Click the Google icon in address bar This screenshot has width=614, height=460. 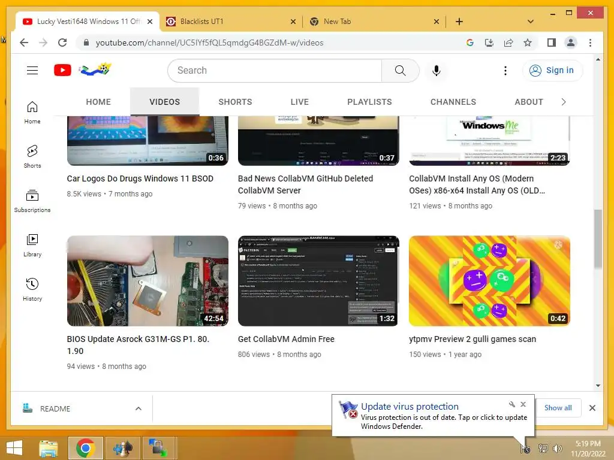[470, 43]
